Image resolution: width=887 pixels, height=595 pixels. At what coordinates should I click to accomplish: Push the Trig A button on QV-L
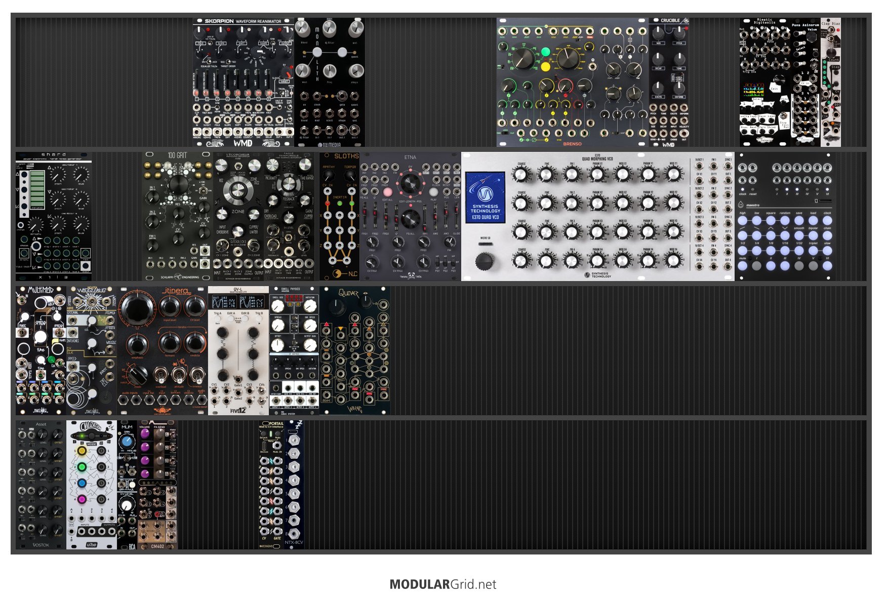coord(219,319)
